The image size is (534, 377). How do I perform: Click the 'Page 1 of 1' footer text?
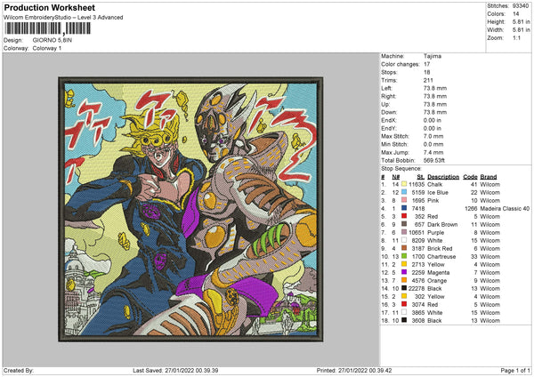click(x=515, y=370)
